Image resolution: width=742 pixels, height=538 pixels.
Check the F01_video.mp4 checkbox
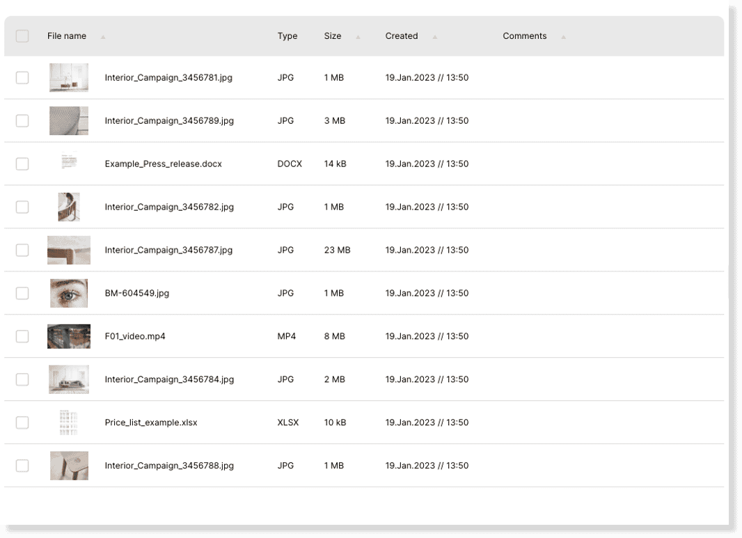[x=22, y=335]
